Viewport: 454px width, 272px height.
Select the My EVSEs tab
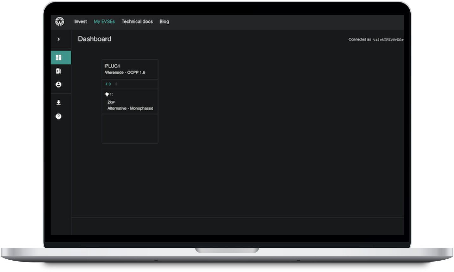104,22
